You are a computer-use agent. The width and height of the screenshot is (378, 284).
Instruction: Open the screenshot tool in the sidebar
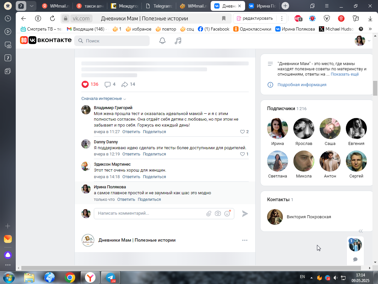8,45
